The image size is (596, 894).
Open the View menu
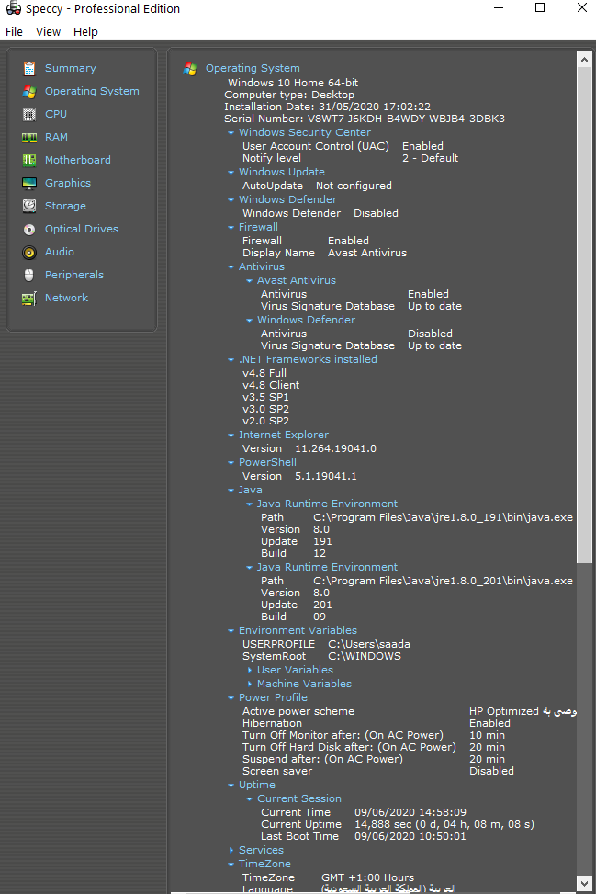click(48, 31)
